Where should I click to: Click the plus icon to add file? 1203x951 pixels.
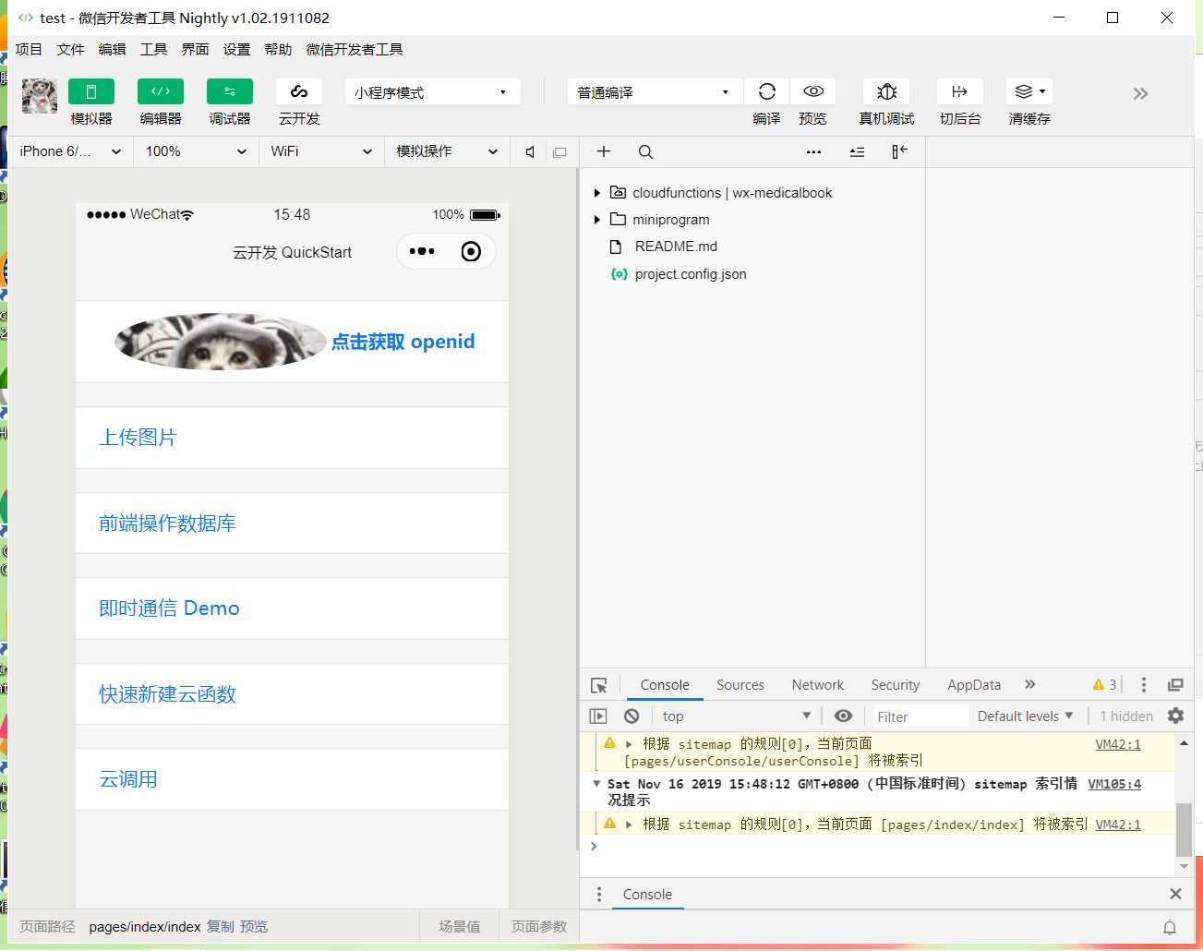(x=604, y=151)
